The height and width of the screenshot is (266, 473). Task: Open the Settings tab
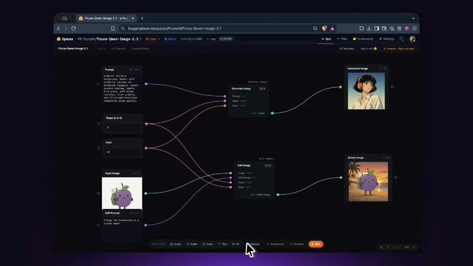tap(386, 39)
